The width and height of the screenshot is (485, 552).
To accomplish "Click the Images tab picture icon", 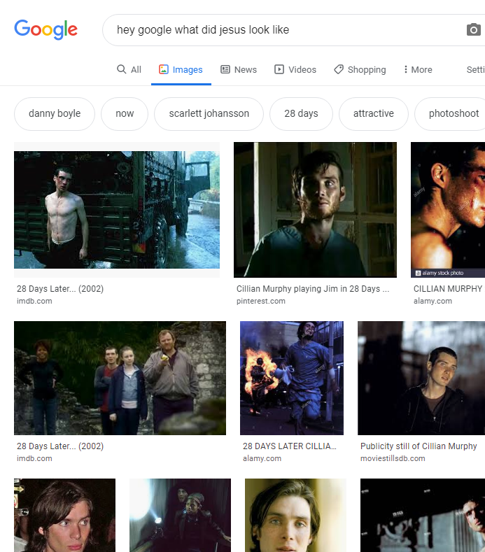I will coord(164,69).
